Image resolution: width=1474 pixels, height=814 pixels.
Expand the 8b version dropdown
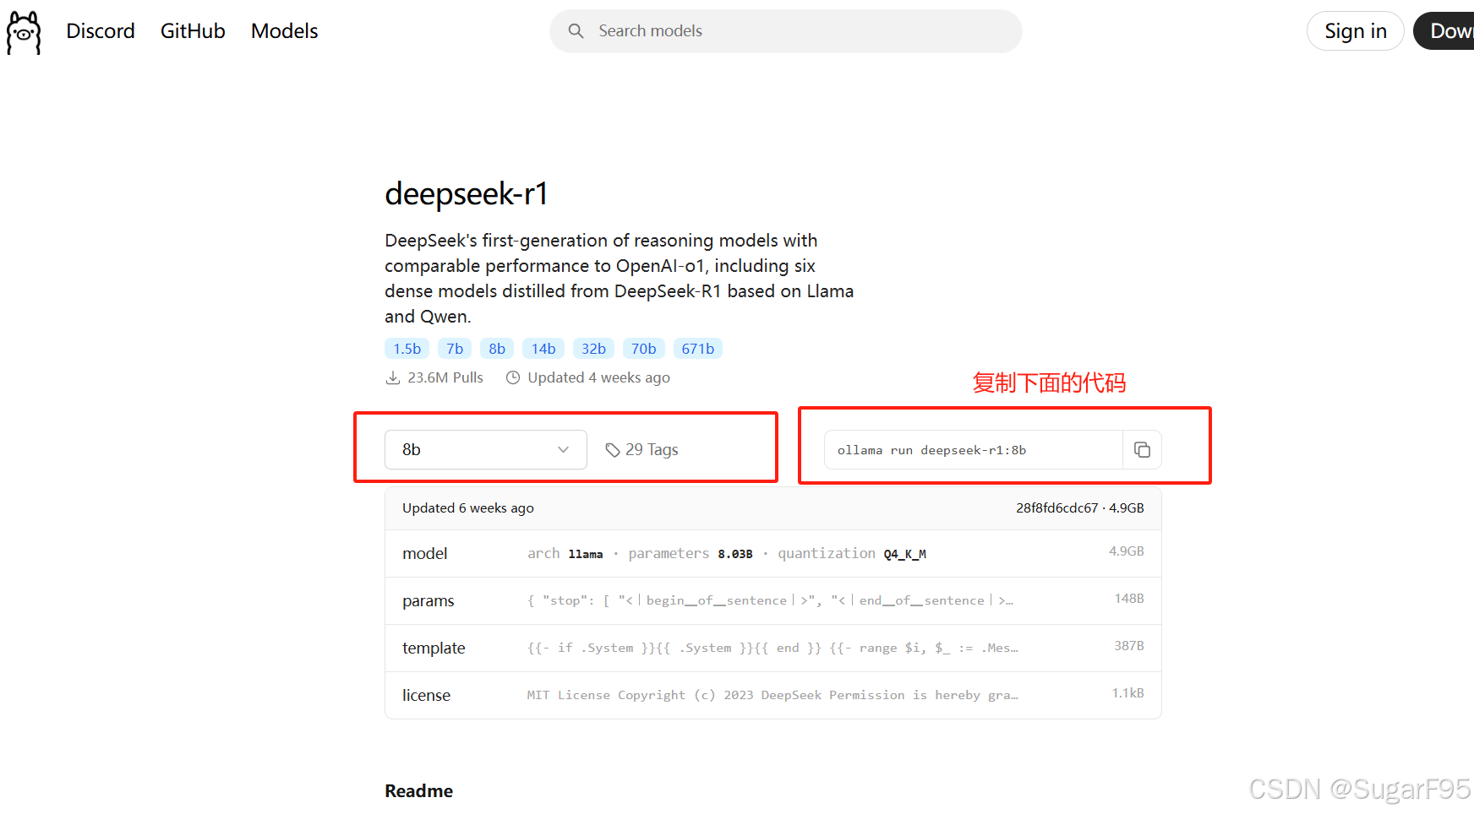(x=486, y=450)
